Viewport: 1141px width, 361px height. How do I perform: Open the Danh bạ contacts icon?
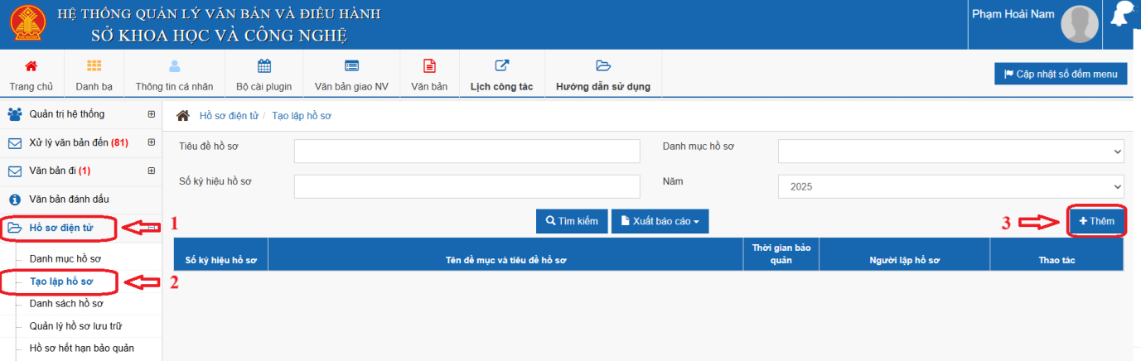(x=94, y=66)
